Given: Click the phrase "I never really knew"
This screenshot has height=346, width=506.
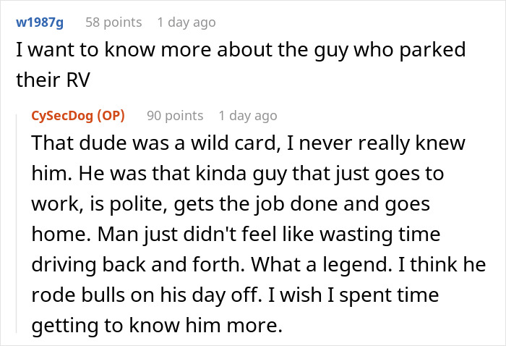Looking at the screenshot, I should point(368,144).
